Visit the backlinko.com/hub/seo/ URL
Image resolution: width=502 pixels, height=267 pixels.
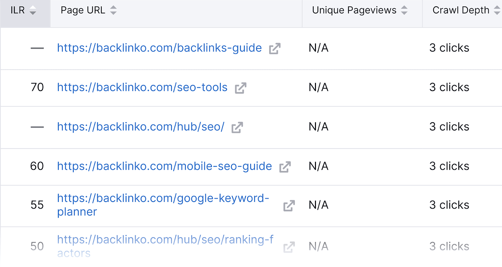click(141, 127)
